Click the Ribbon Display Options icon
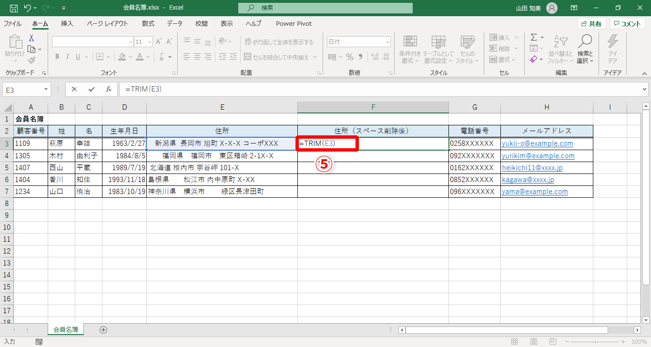Viewport: 651px width, 347px height. coord(574,8)
